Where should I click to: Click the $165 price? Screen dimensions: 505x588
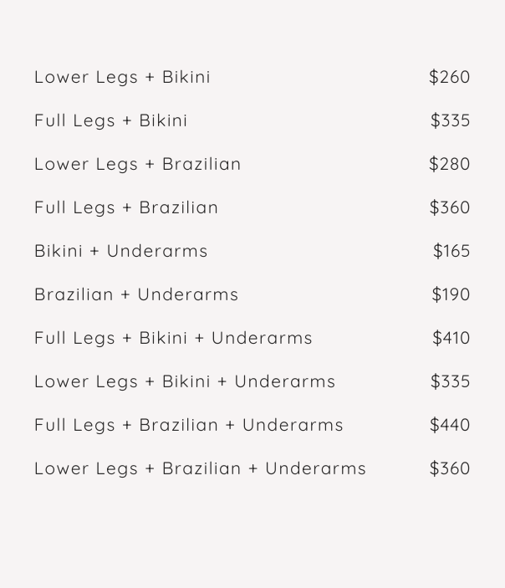(x=451, y=251)
